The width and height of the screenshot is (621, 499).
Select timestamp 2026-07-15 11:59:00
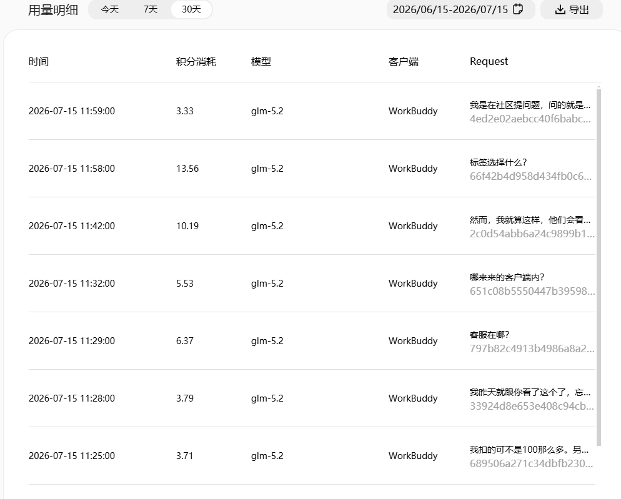pyautogui.click(x=72, y=111)
